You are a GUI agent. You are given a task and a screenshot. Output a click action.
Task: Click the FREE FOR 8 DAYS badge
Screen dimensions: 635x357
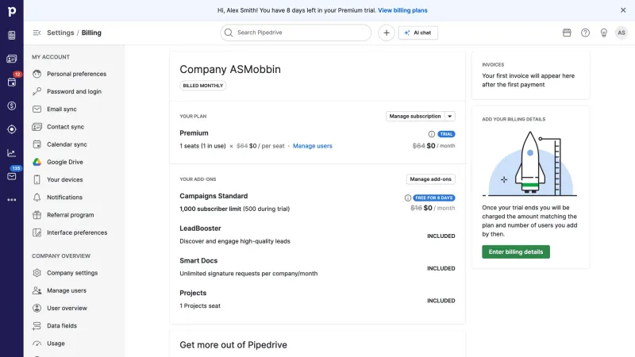433,198
